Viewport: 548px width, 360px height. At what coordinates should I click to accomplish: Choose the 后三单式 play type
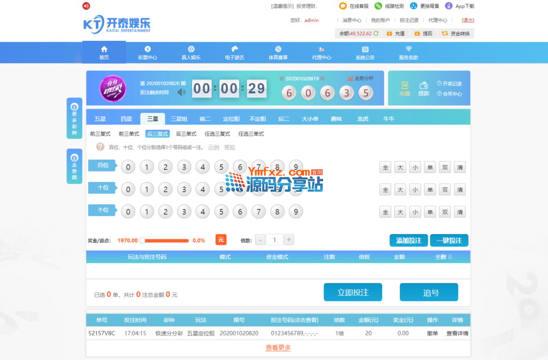tap(186, 134)
